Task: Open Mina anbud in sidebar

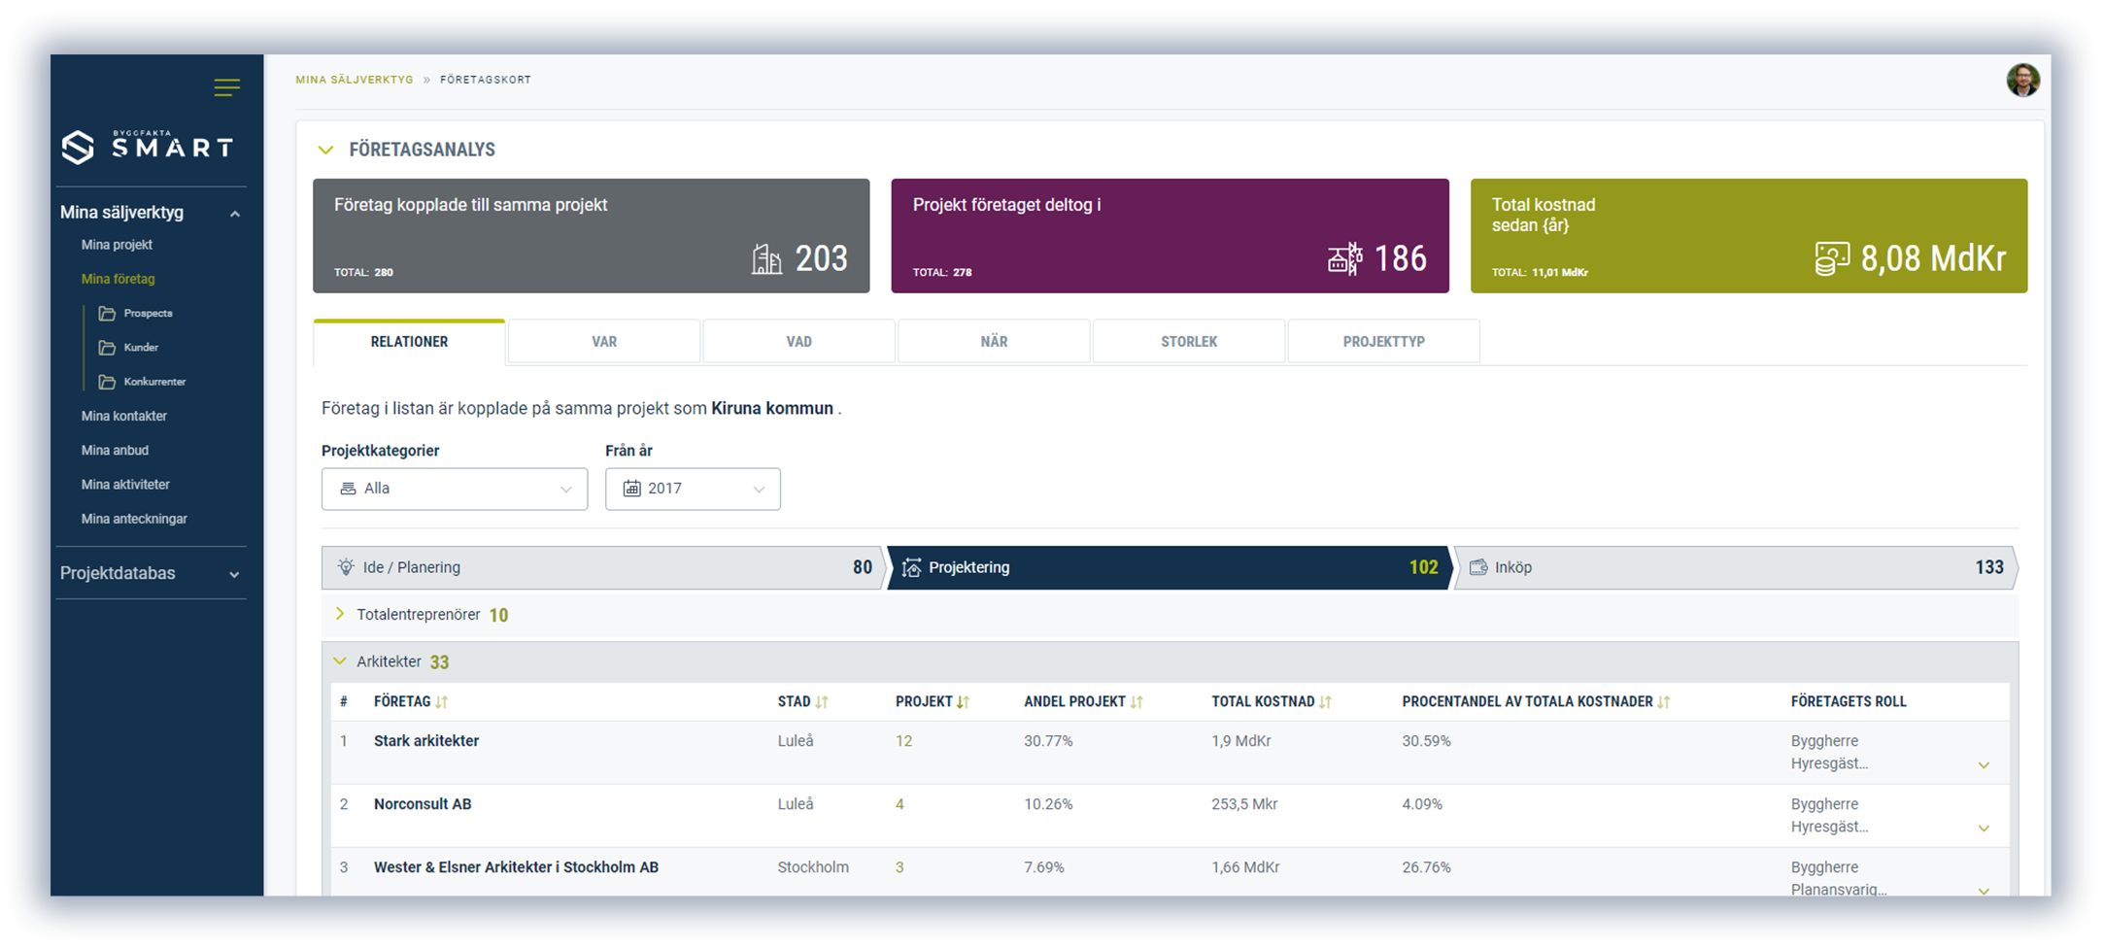Action: 115,451
